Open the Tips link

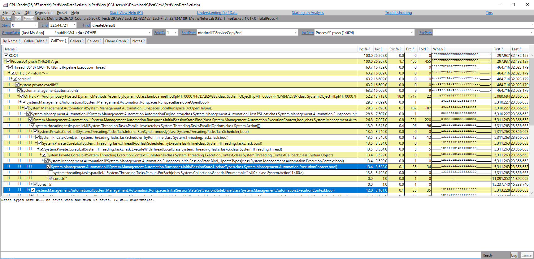tap(489, 13)
